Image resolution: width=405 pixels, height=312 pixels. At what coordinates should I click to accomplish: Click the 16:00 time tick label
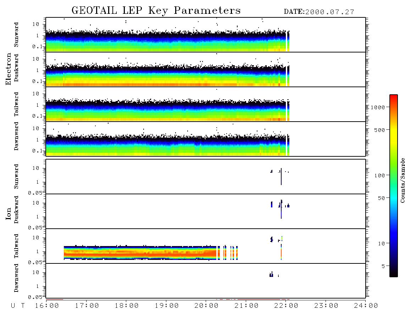[47, 306]
